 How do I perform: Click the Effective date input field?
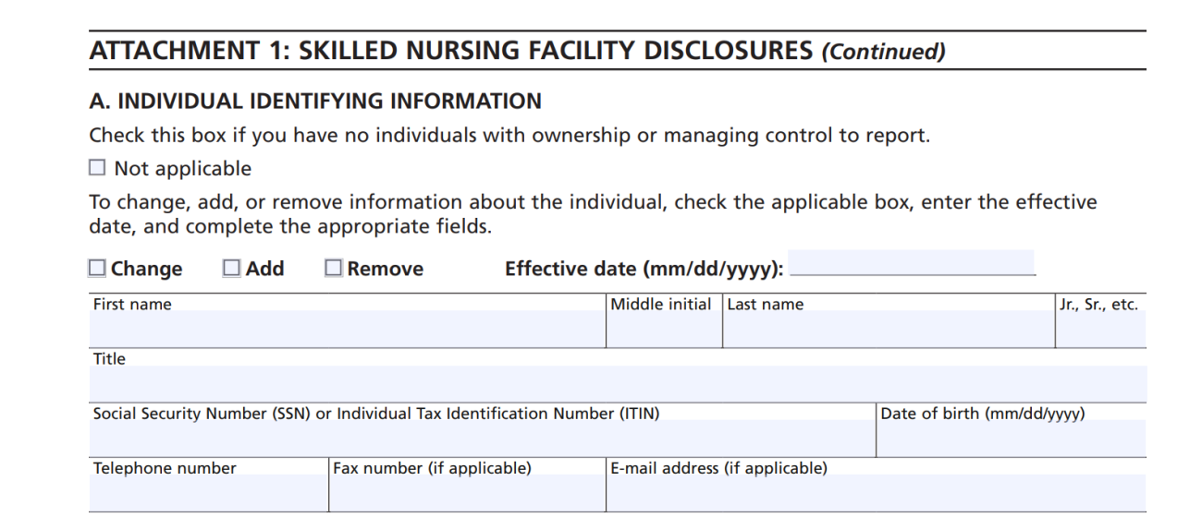tap(912, 263)
